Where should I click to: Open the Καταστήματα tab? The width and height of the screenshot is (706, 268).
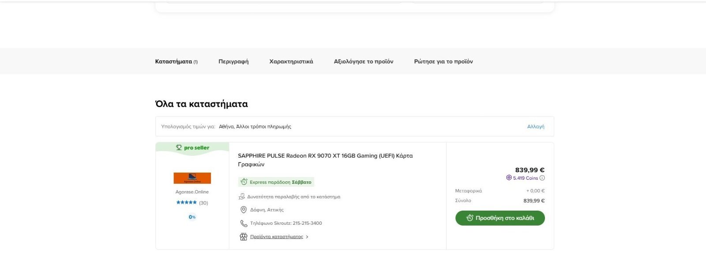[x=176, y=61]
